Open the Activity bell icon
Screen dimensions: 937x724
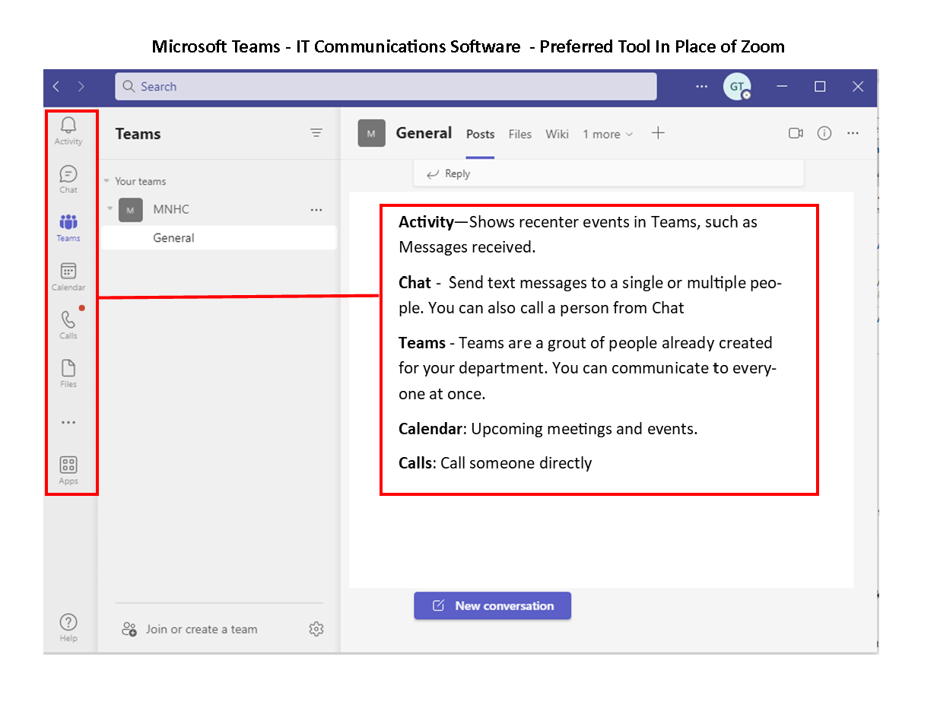[68, 130]
